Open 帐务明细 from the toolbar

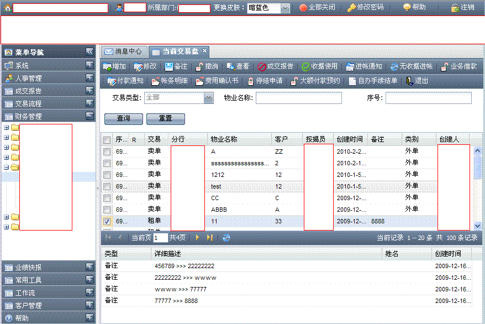(156, 81)
